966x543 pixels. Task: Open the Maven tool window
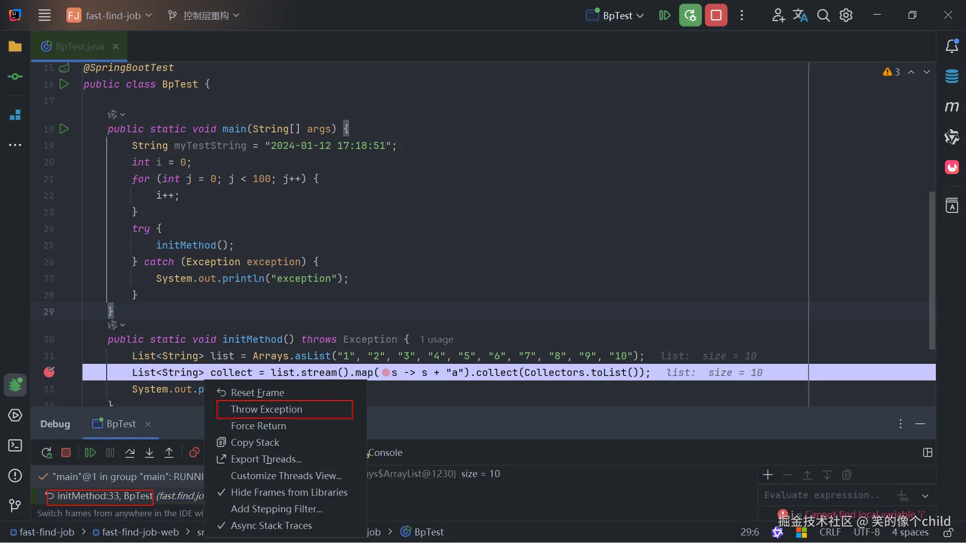[952, 107]
